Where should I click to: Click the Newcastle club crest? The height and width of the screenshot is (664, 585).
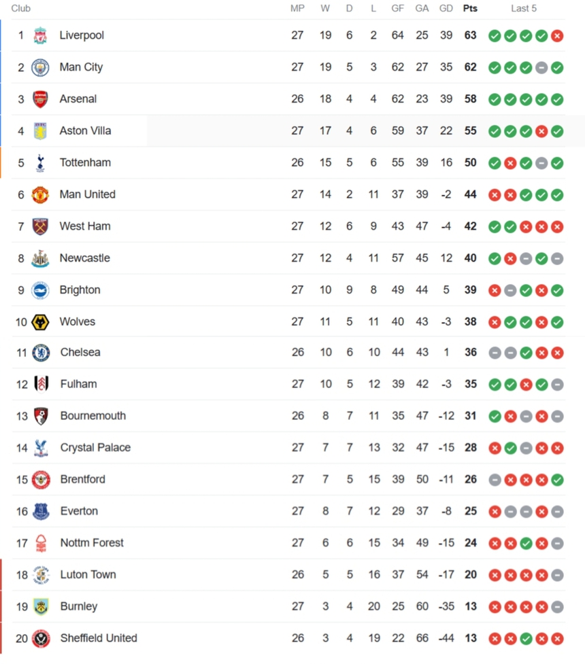coord(40,258)
